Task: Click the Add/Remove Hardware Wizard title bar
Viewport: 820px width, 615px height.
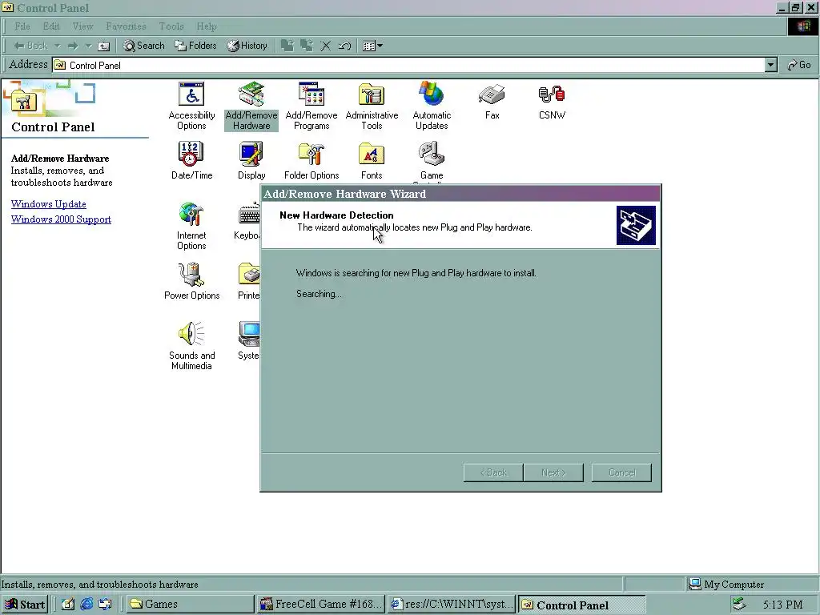Action: (460, 194)
